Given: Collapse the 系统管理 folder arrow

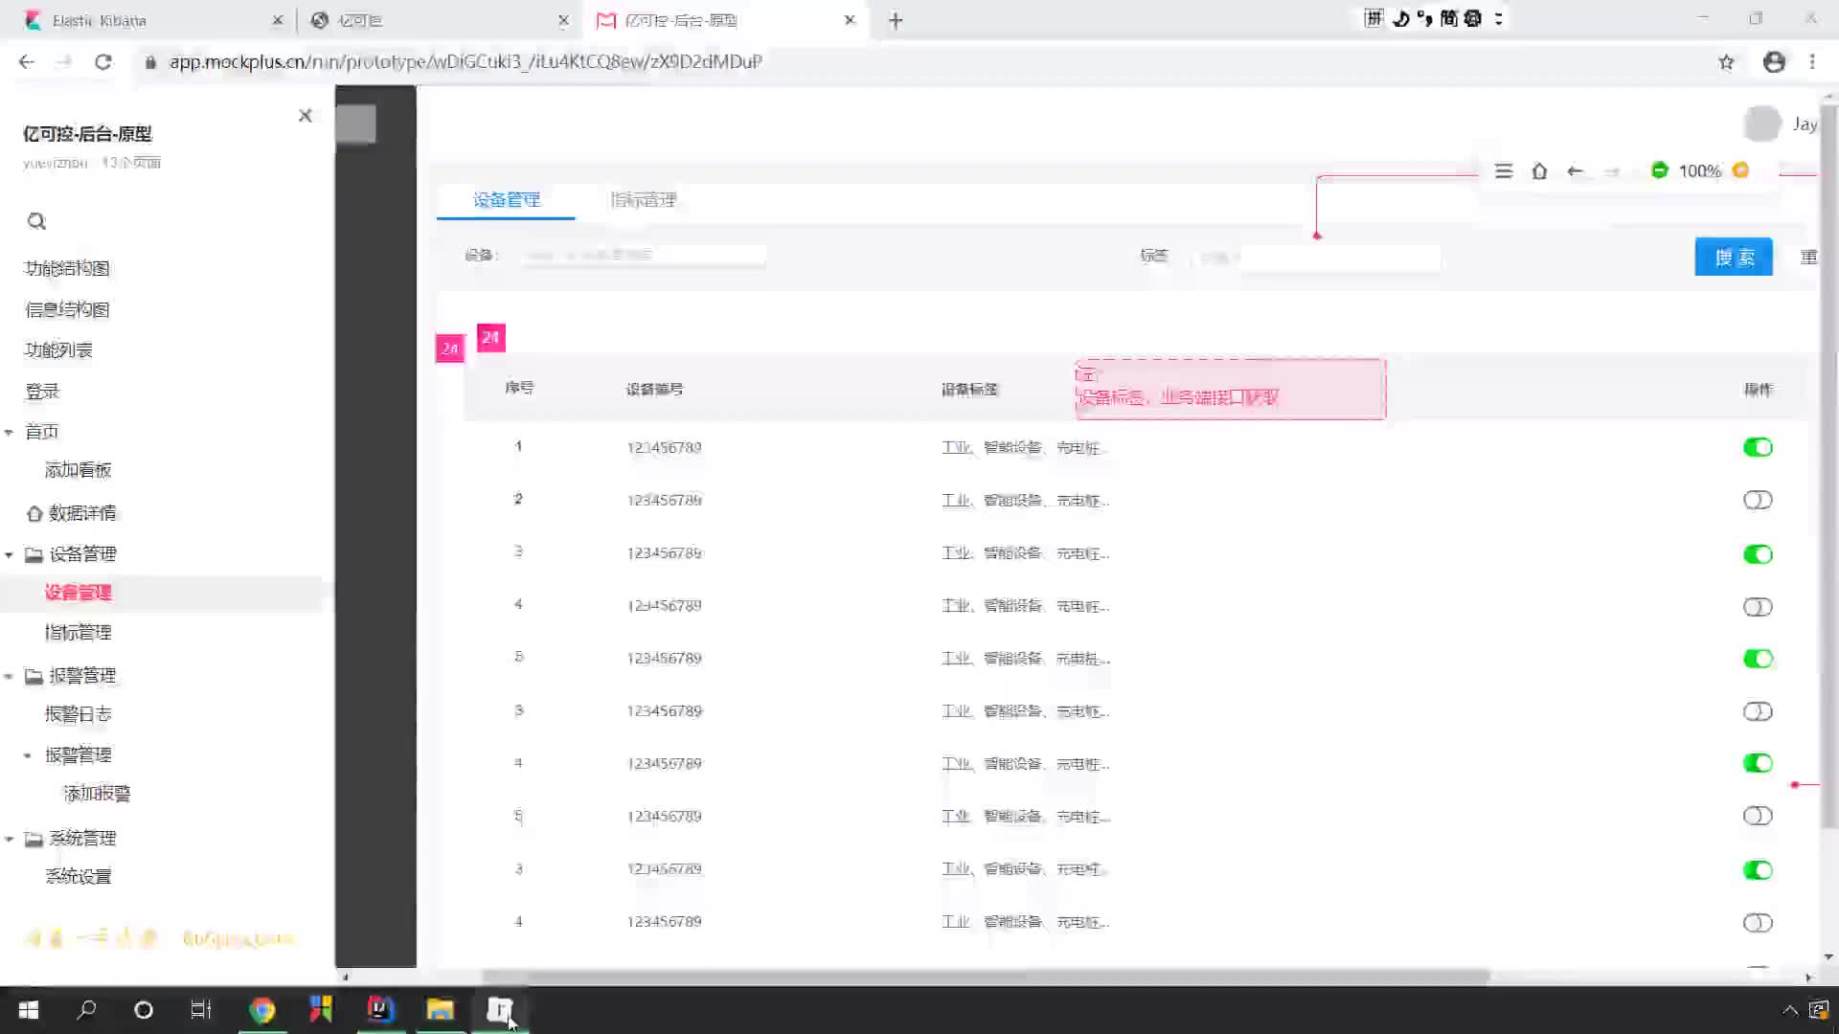Looking at the screenshot, I should (x=9, y=839).
